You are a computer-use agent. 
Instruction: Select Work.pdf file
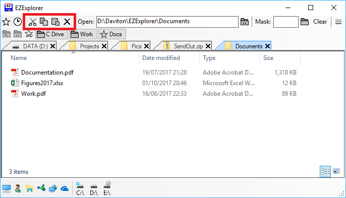(33, 94)
